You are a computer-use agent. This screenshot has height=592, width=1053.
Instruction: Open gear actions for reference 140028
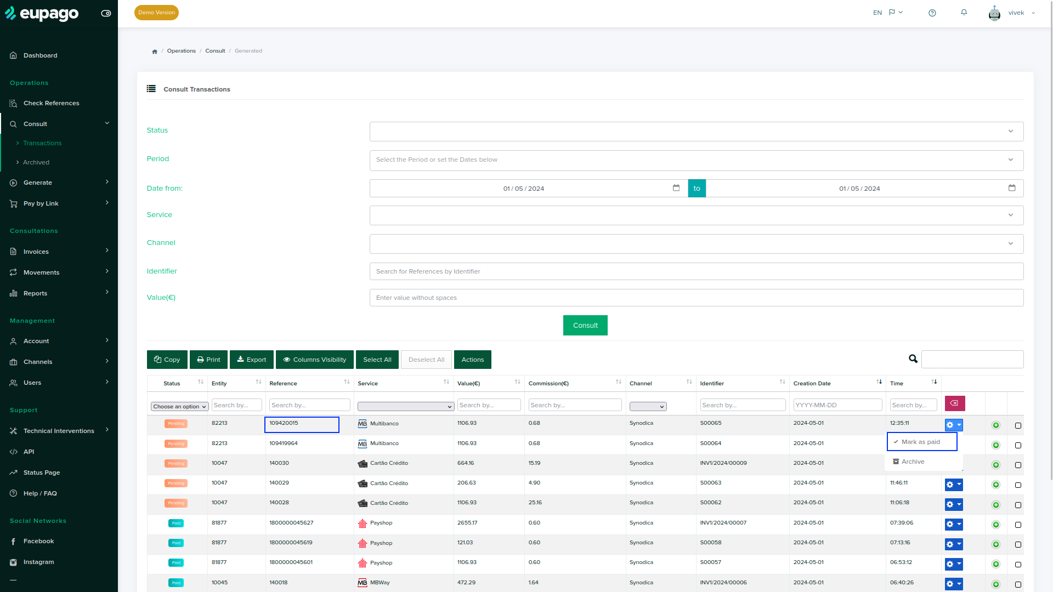tap(954, 504)
